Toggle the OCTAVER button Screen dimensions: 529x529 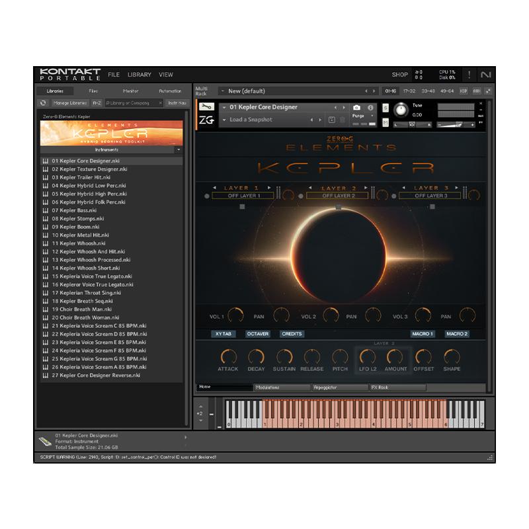[258, 334]
